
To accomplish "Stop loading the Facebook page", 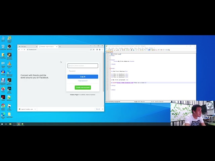I will point(25,50).
